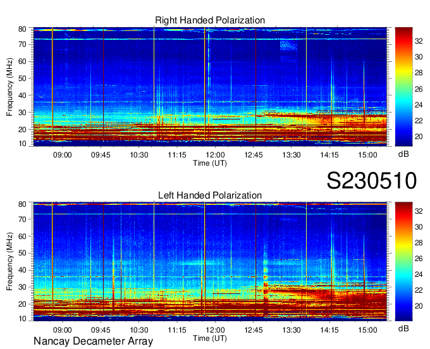Click Right Handed plot's 12:00 time tick

(x=215, y=155)
